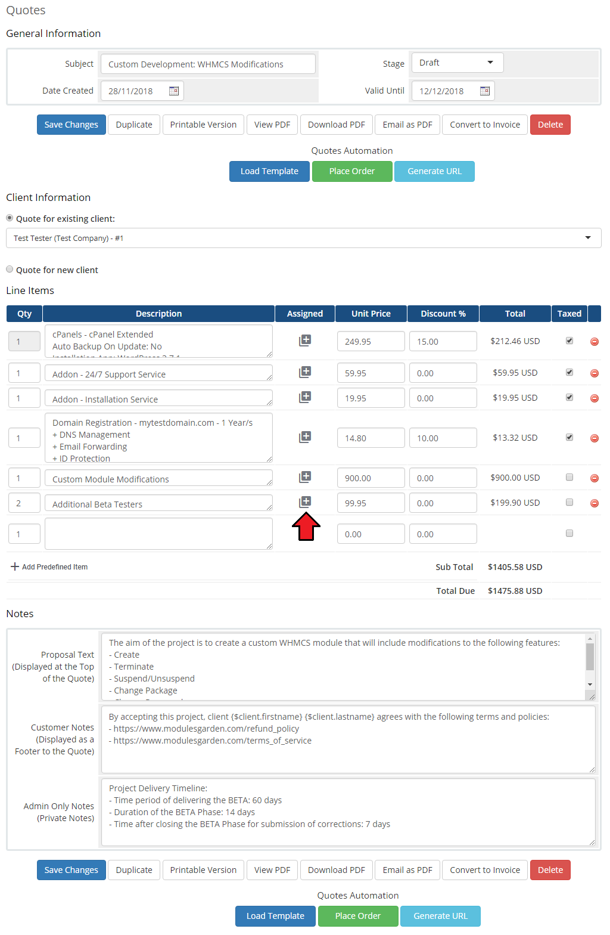610x935 pixels.
Task: Untick Taxed for 24/7 Support Service row
Action: (x=569, y=372)
